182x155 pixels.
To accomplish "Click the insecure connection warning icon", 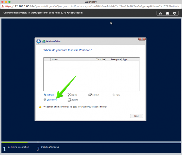I will (3, 6).
